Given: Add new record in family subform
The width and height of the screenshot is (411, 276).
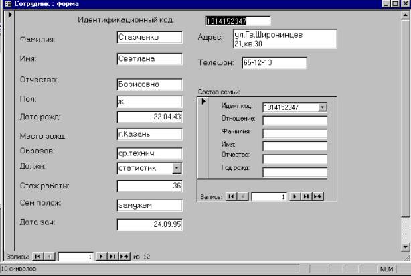Looking at the screenshot, I should coord(318,196).
